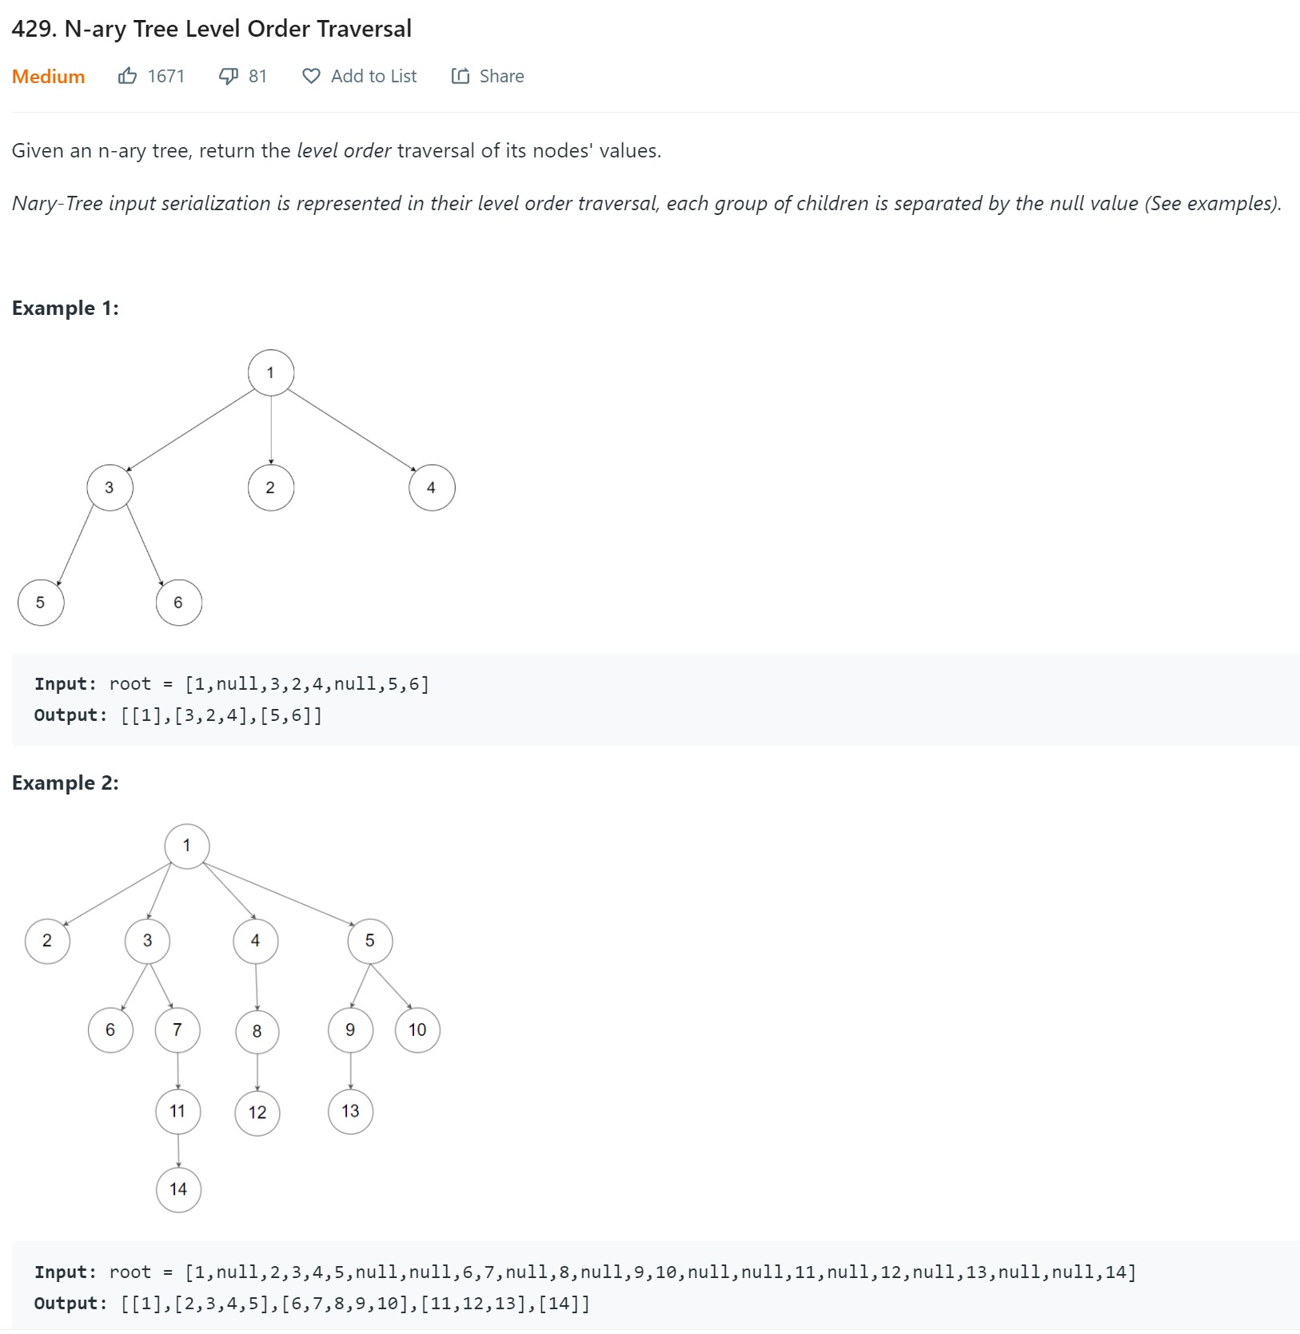Viewport: 1300px width, 1334px height.
Task: Click the Medium difficulty label
Action: [48, 76]
